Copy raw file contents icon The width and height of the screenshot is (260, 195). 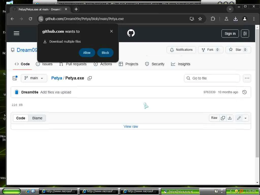pos(223,118)
